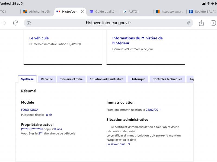
Task: Open the Titulaire et Titre tab
Action: click(71, 79)
